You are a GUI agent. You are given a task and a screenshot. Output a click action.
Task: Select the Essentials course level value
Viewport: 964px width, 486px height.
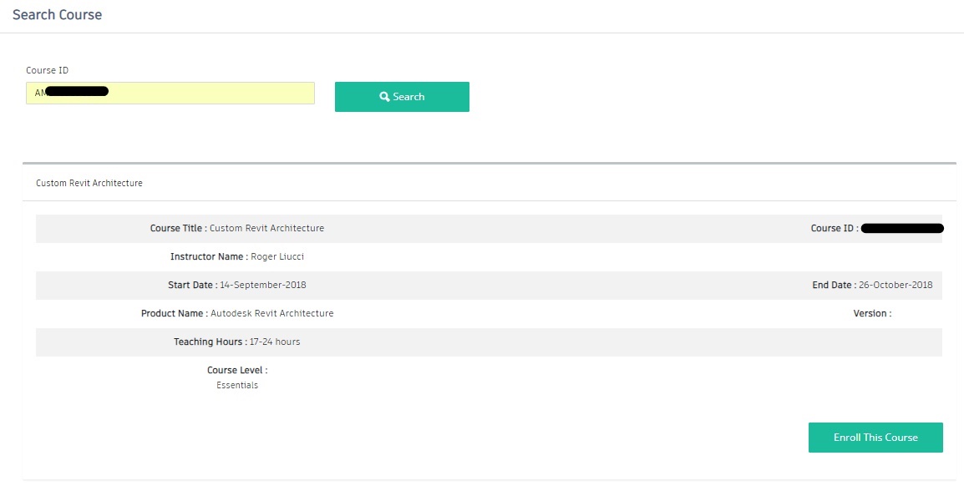click(x=237, y=385)
